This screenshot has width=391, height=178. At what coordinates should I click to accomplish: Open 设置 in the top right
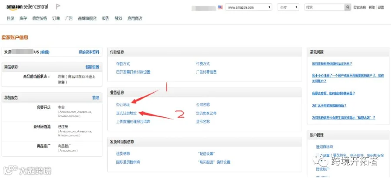coord(381,7)
